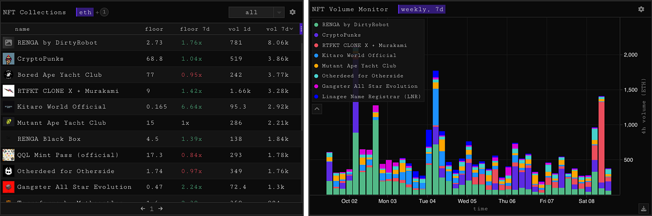Sort by the name column header
Viewport: 652px width, 216px height.
22,29
